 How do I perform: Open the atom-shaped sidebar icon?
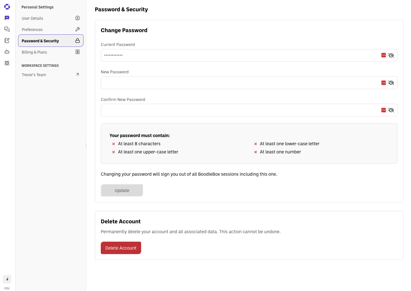(7, 63)
